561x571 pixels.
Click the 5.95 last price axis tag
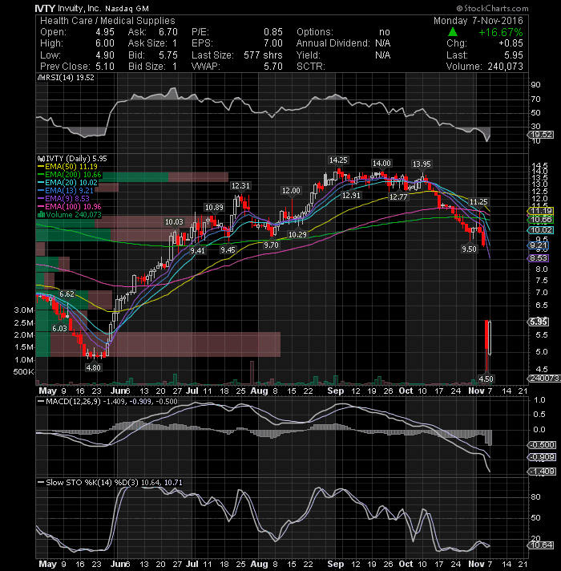(538, 322)
